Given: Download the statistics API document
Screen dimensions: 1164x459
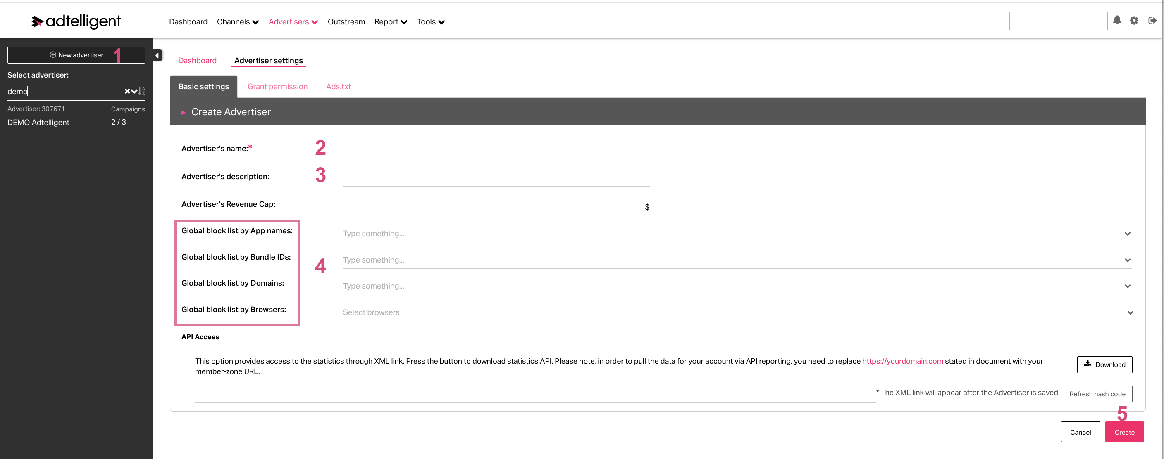Looking at the screenshot, I should click(1104, 364).
